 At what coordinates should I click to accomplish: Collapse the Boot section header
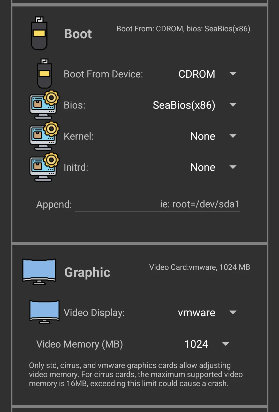(78, 34)
